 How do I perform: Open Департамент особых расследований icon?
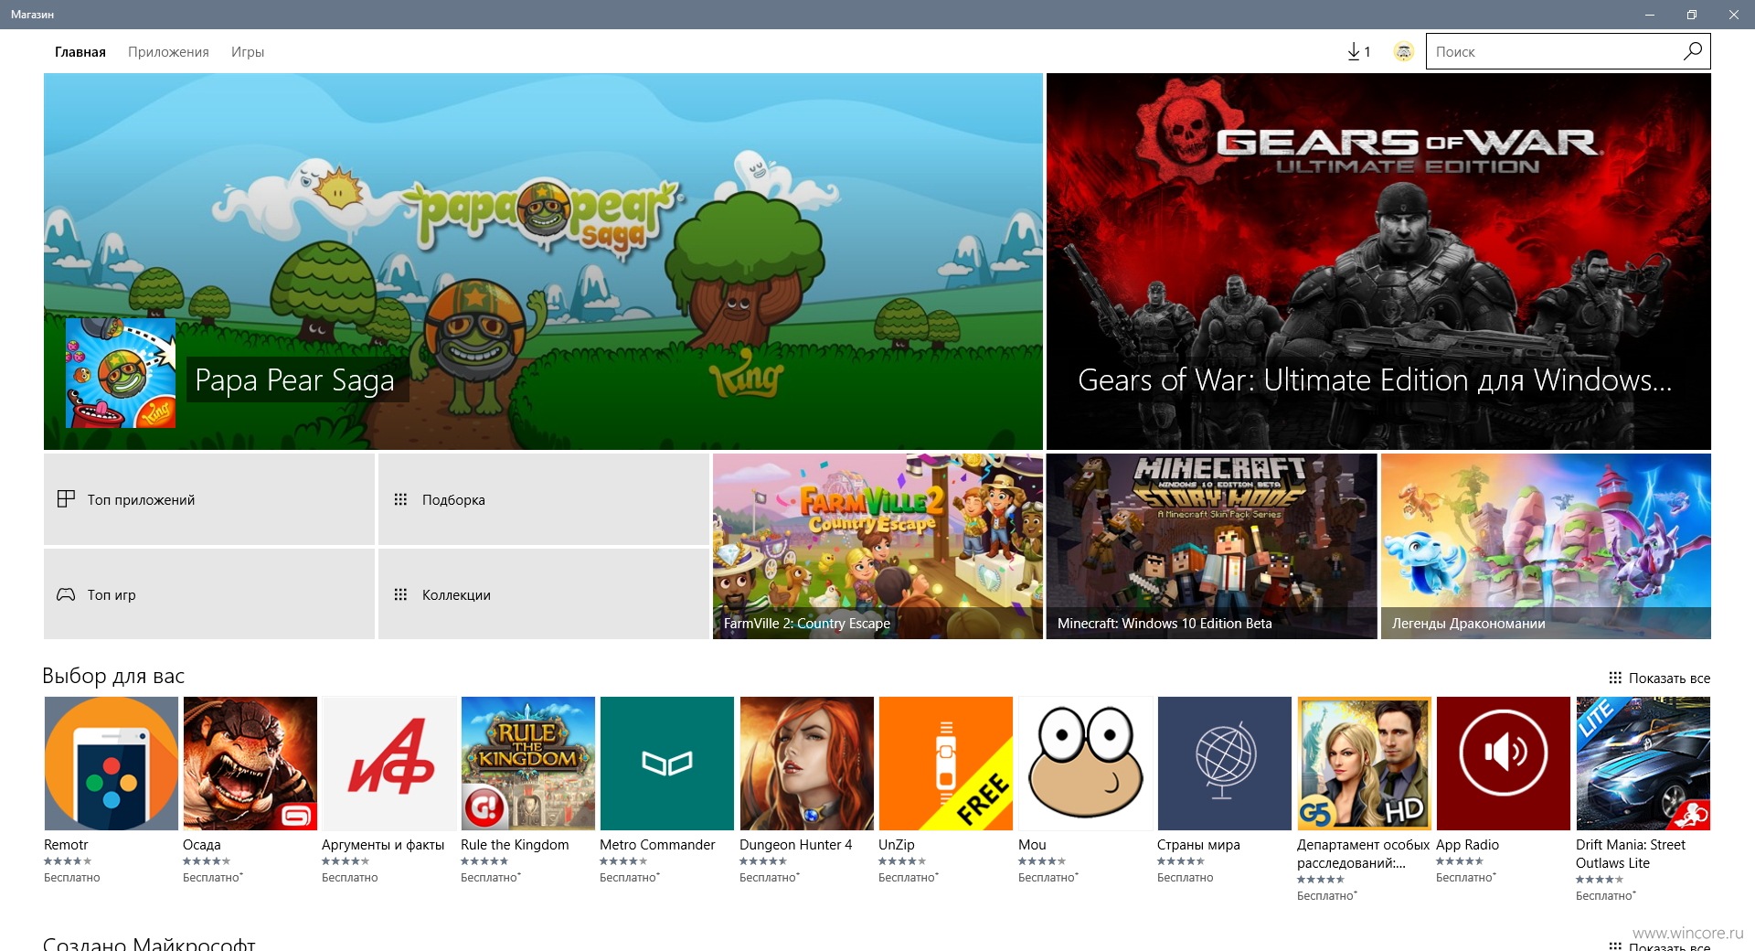1365,764
